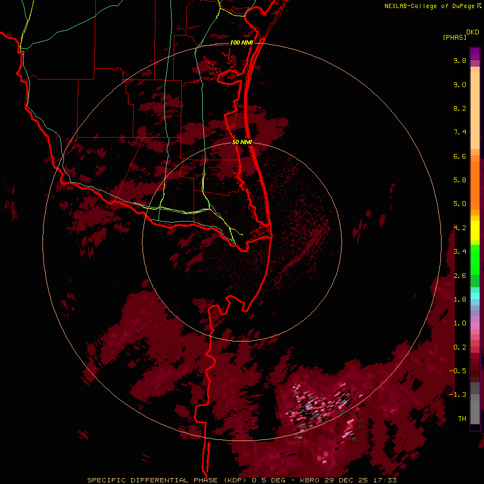Image resolution: width=484 pixels, height=484 pixels.
Task: Click the 2.6 scale value
Action: click(x=460, y=276)
